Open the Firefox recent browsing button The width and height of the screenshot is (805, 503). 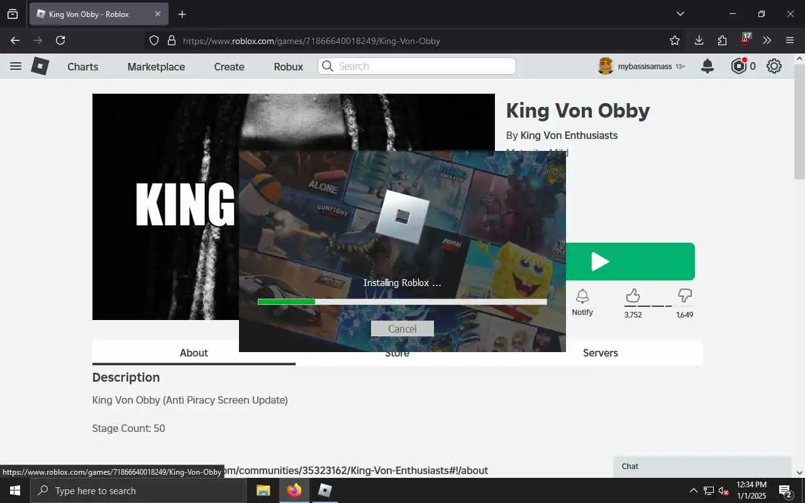click(x=13, y=14)
